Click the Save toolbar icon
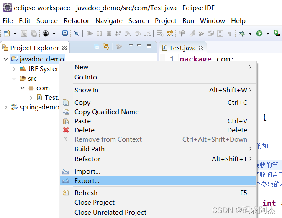This screenshot has width=282, height=218. tap(24, 33)
